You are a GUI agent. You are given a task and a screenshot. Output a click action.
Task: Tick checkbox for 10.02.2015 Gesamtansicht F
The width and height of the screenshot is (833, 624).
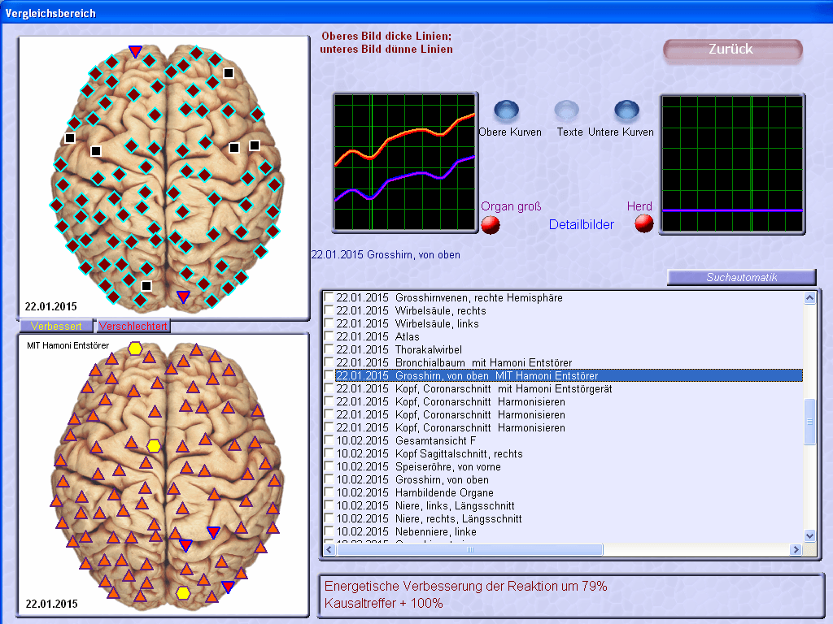[x=329, y=440]
